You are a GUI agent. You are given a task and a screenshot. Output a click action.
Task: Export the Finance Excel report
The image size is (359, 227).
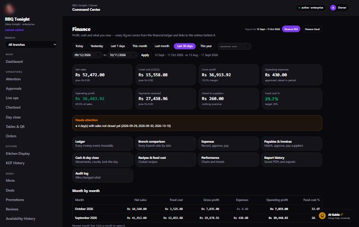click(x=312, y=29)
